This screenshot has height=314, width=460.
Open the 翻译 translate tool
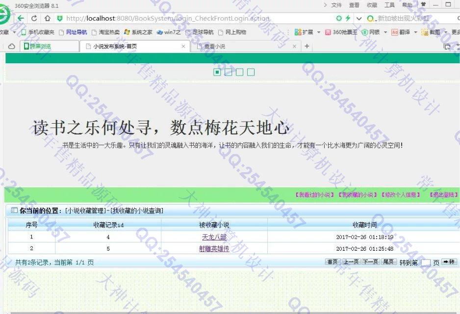pos(400,32)
